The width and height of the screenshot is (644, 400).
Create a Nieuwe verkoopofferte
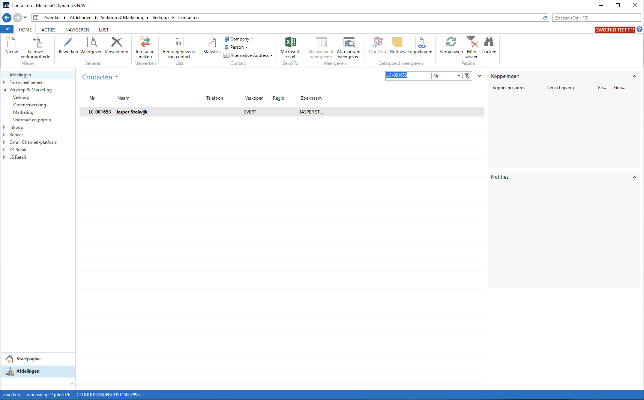pos(36,48)
